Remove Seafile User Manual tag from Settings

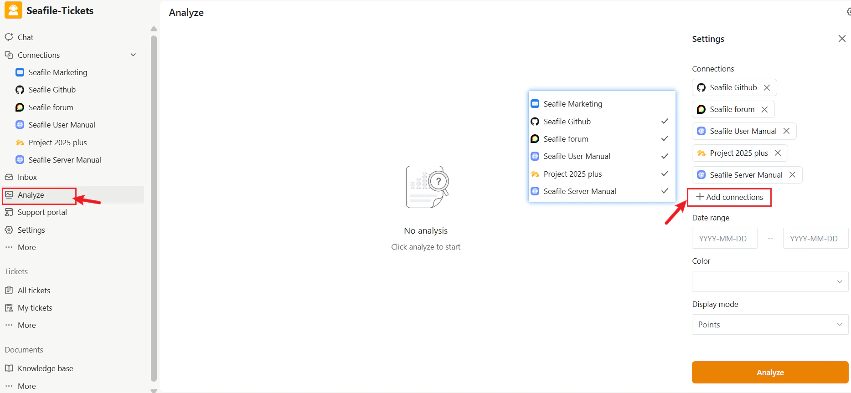[787, 131]
